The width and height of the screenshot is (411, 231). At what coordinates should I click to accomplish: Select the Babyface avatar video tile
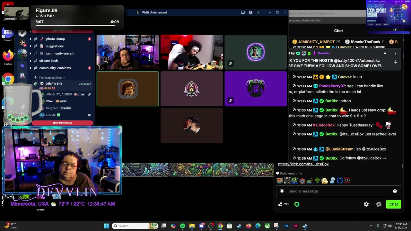[192, 89]
